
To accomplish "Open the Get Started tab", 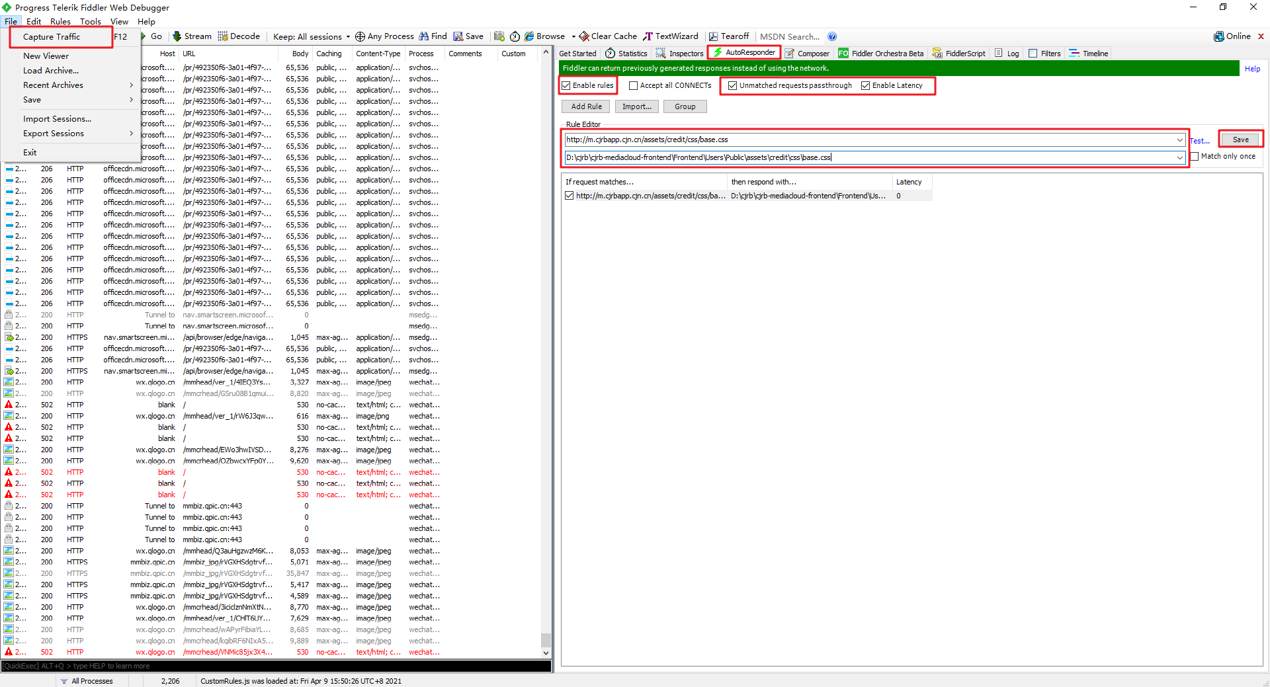I will pyautogui.click(x=577, y=54).
